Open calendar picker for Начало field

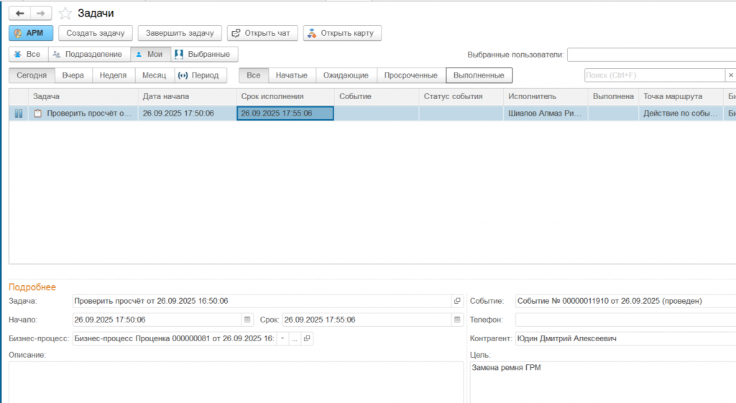click(247, 320)
